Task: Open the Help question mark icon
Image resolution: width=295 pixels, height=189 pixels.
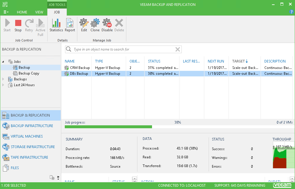Action: click(291, 12)
